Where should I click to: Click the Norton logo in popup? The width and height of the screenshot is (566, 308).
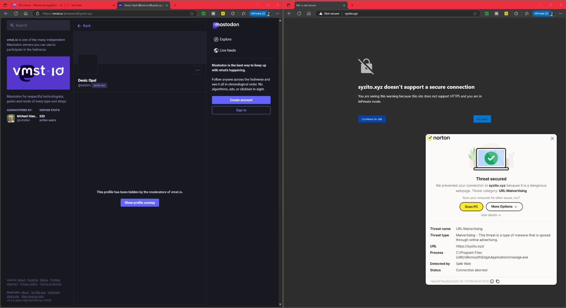pyautogui.click(x=438, y=138)
